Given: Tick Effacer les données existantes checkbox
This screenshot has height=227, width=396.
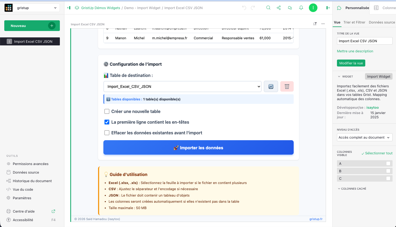Looking at the screenshot, I should tap(107, 133).
